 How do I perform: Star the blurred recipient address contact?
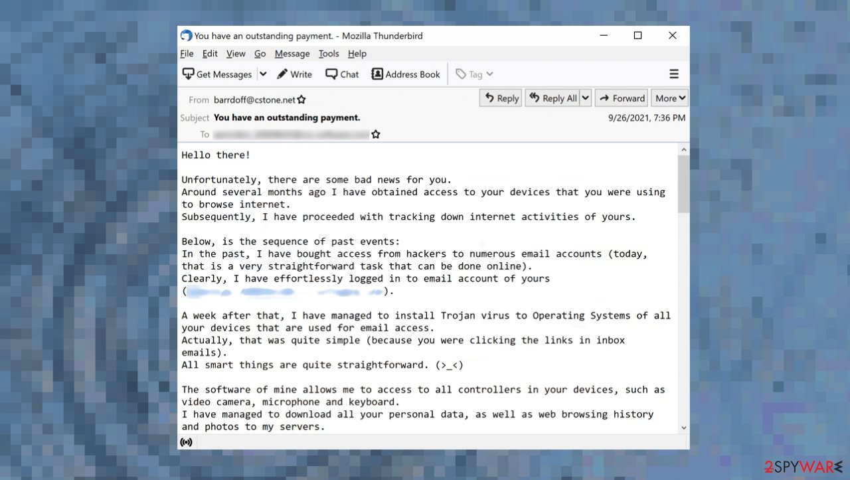pyautogui.click(x=376, y=134)
